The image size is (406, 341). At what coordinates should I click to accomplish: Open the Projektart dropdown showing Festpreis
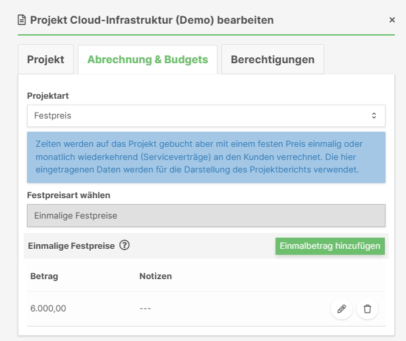206,116
